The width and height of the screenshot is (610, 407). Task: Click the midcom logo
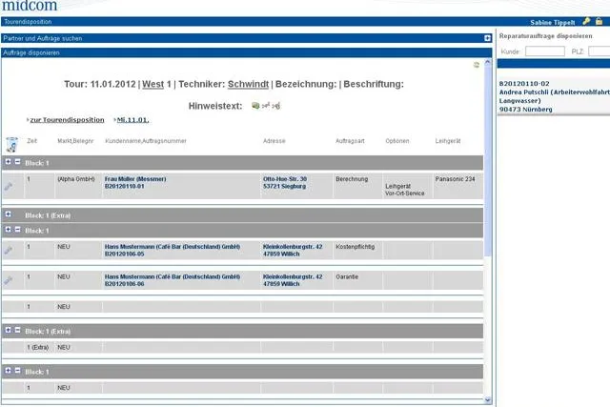point(30,6)
